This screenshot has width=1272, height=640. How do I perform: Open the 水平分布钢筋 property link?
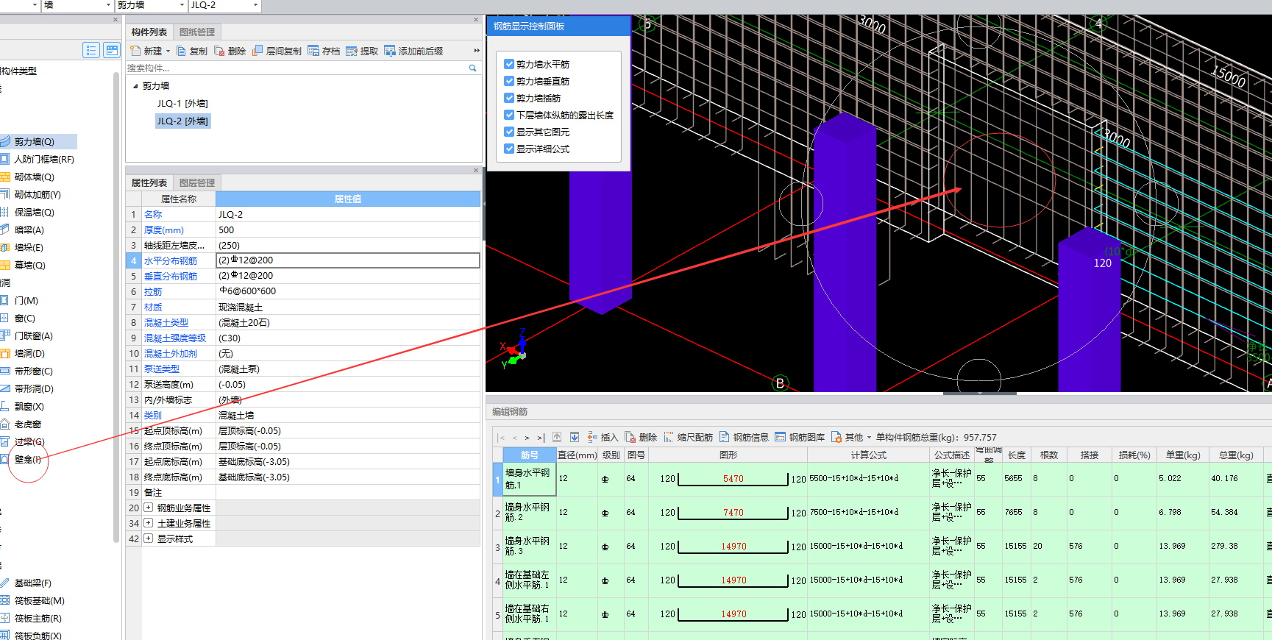point(171,260)
